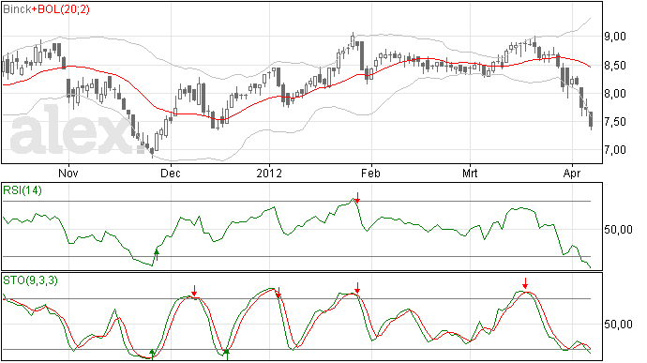
Task: Click the Binck chart title label
Action: (x=17, y=9)
